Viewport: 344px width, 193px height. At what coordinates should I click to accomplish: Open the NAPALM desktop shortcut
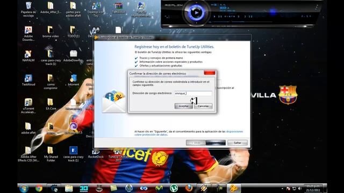coord(28,56)
